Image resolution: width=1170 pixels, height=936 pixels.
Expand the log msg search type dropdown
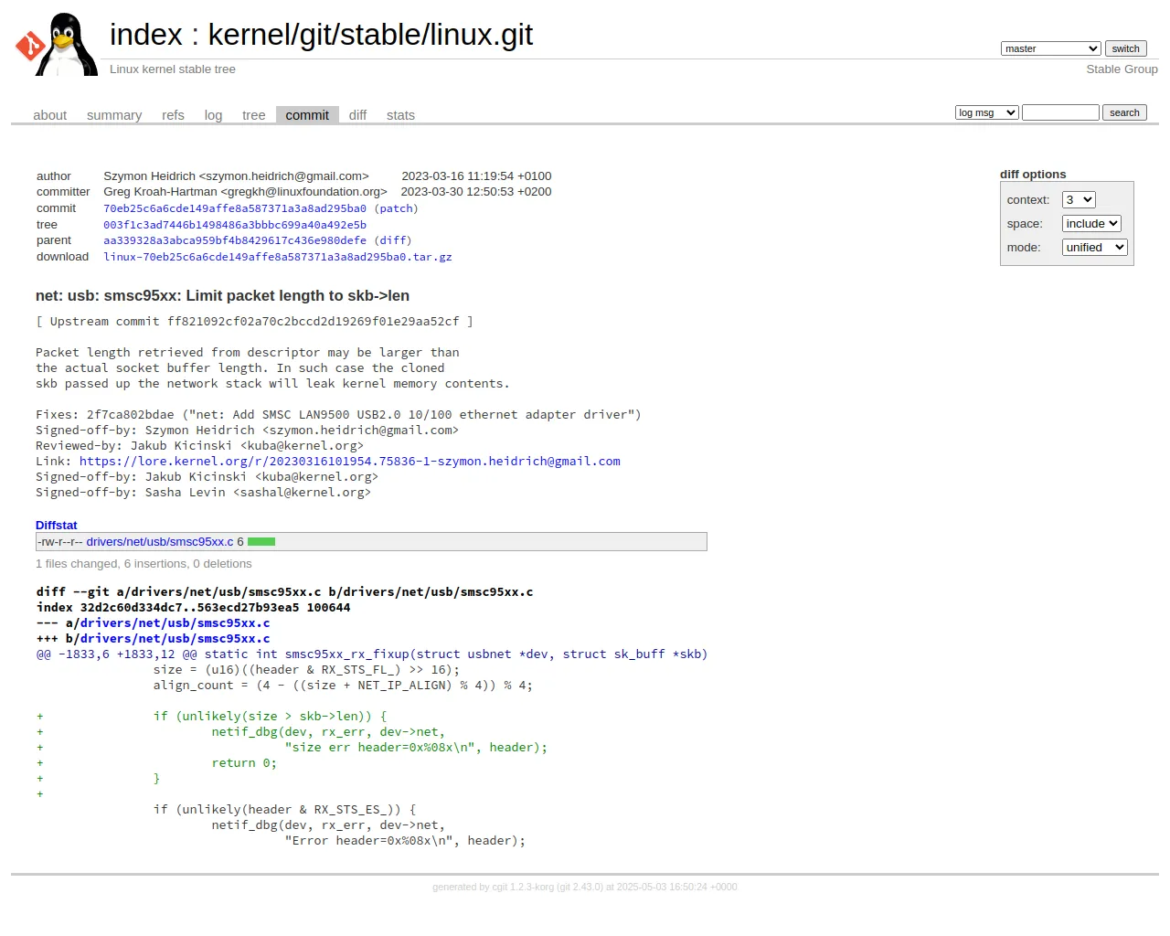pos(986,112)
